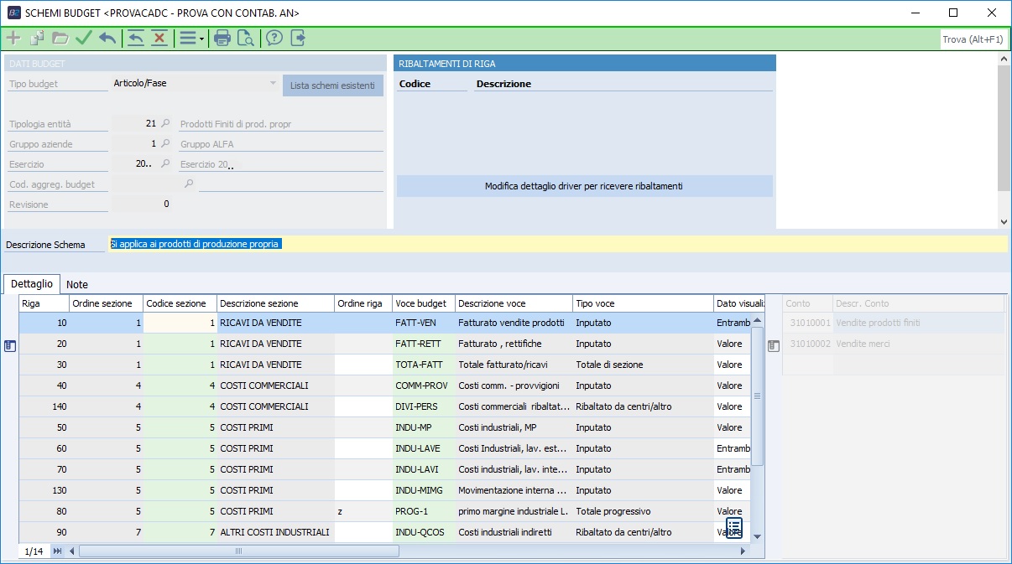Screen dimensions: 1012x564
Task: Click the horizontal scrollbar of the grid
Action: click(238, 551)
